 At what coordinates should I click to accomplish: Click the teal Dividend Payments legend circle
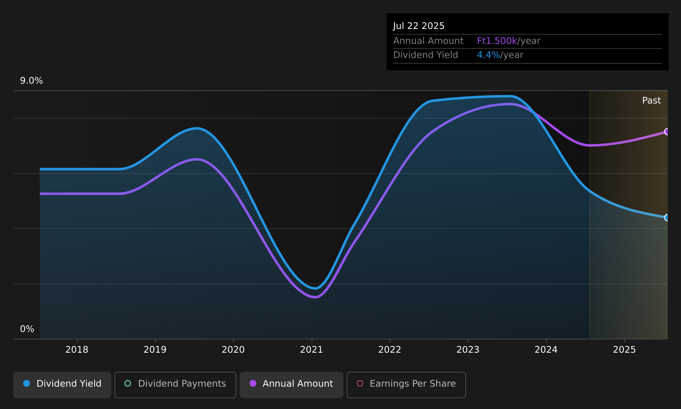[x=128, y=383]
